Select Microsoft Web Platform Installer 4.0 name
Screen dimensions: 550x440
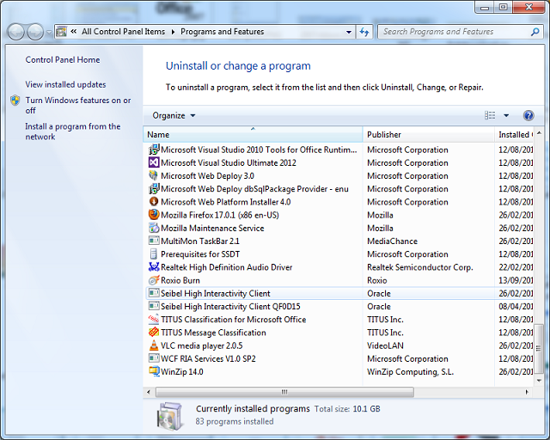(x=225, y=202)
